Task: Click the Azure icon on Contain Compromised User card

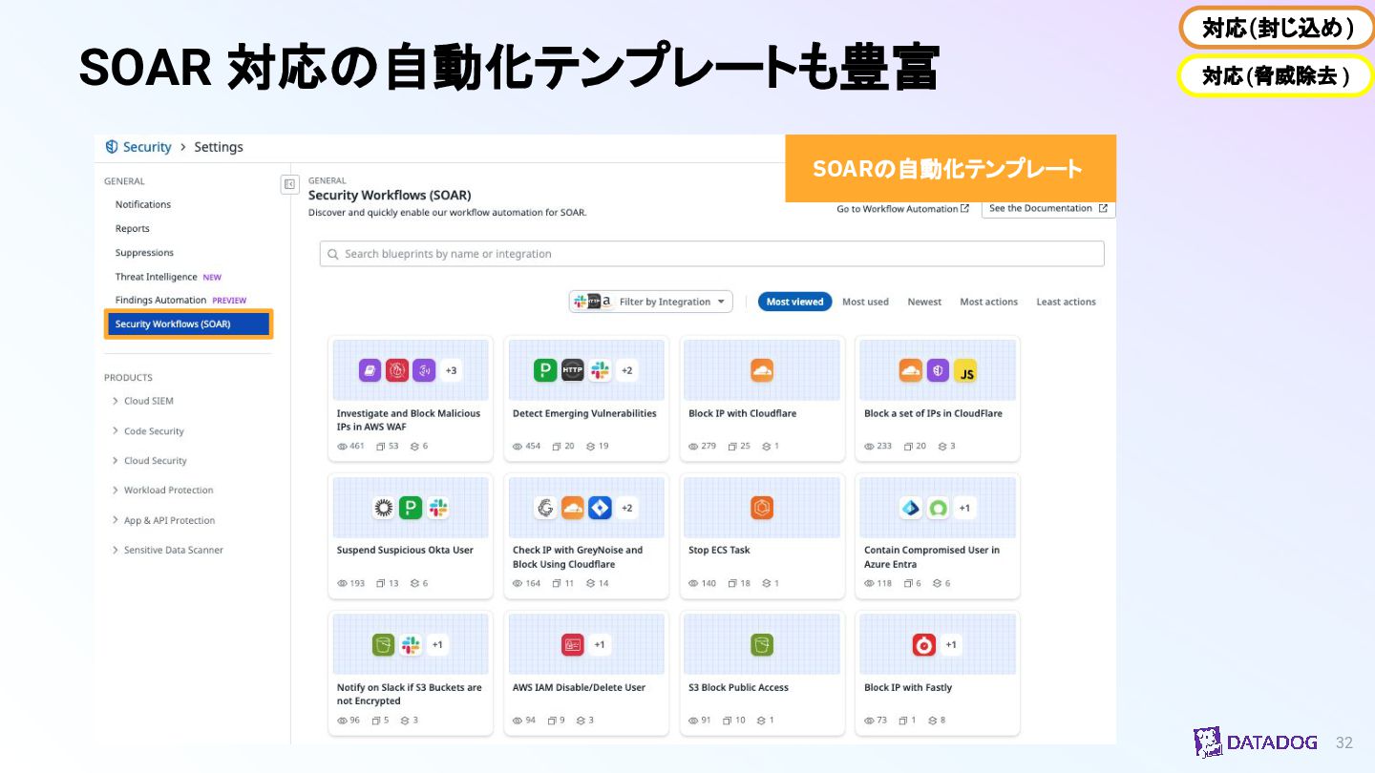Action: click(911, 508)
